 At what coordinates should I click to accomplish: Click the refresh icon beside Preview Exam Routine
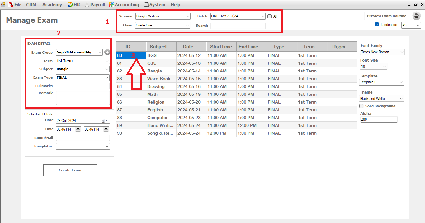tap(416, 16)
